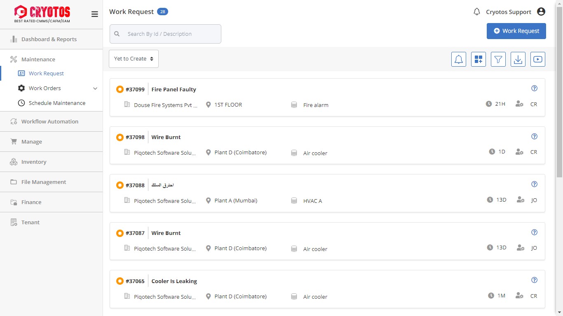563x316 pixels.
Task: Open the video tutorial icon
Action: [x=537, y=59]
